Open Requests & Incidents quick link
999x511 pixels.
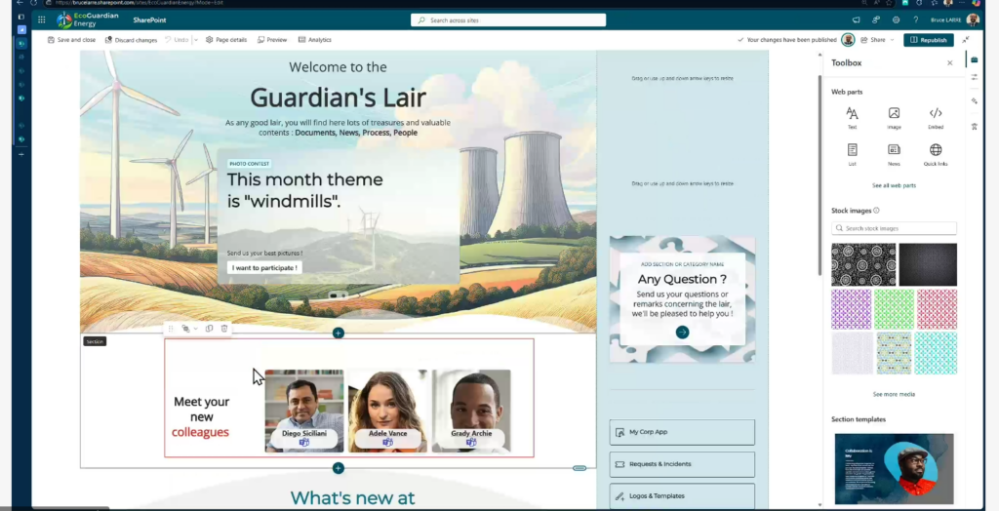tap(682, 464)
